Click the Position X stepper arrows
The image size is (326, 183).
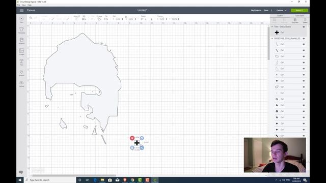click(167, 19)
